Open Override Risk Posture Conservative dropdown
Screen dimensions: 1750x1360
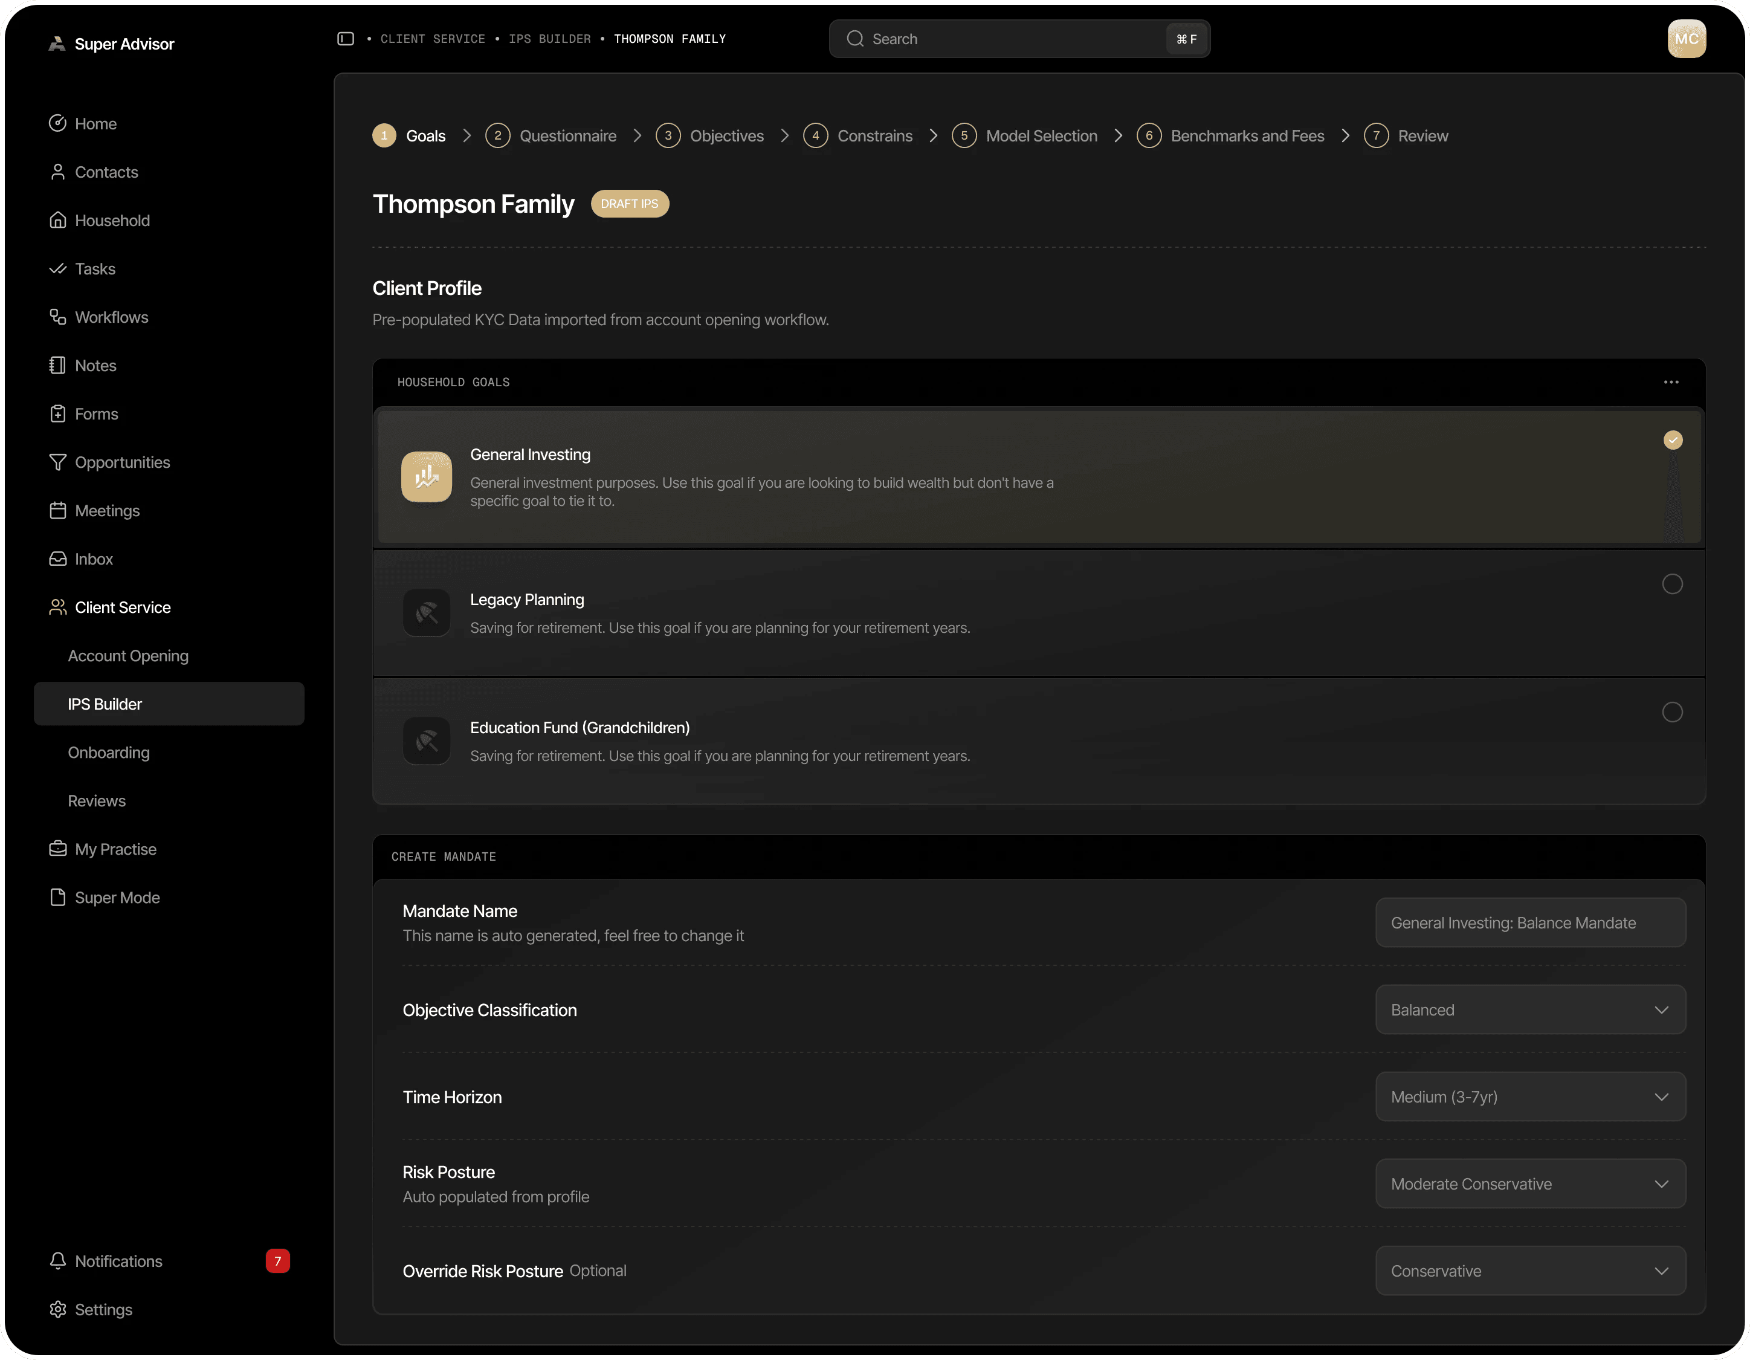coord(1531,1271)
